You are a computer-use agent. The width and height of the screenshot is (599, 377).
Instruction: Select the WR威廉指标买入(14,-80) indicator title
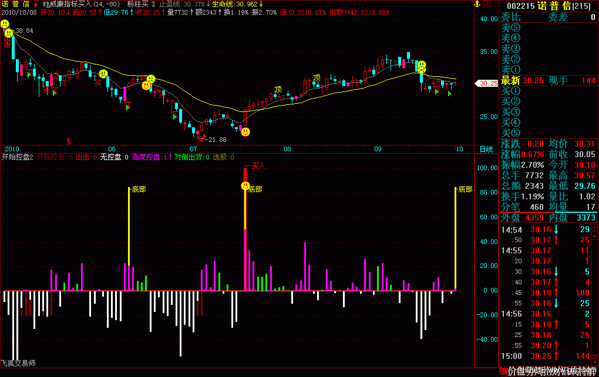tap(81, 4)
